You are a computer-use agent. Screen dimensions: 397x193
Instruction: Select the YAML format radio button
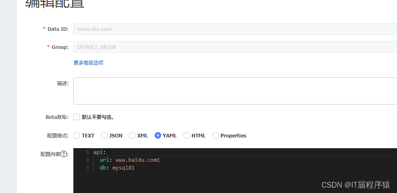(158, 136)
